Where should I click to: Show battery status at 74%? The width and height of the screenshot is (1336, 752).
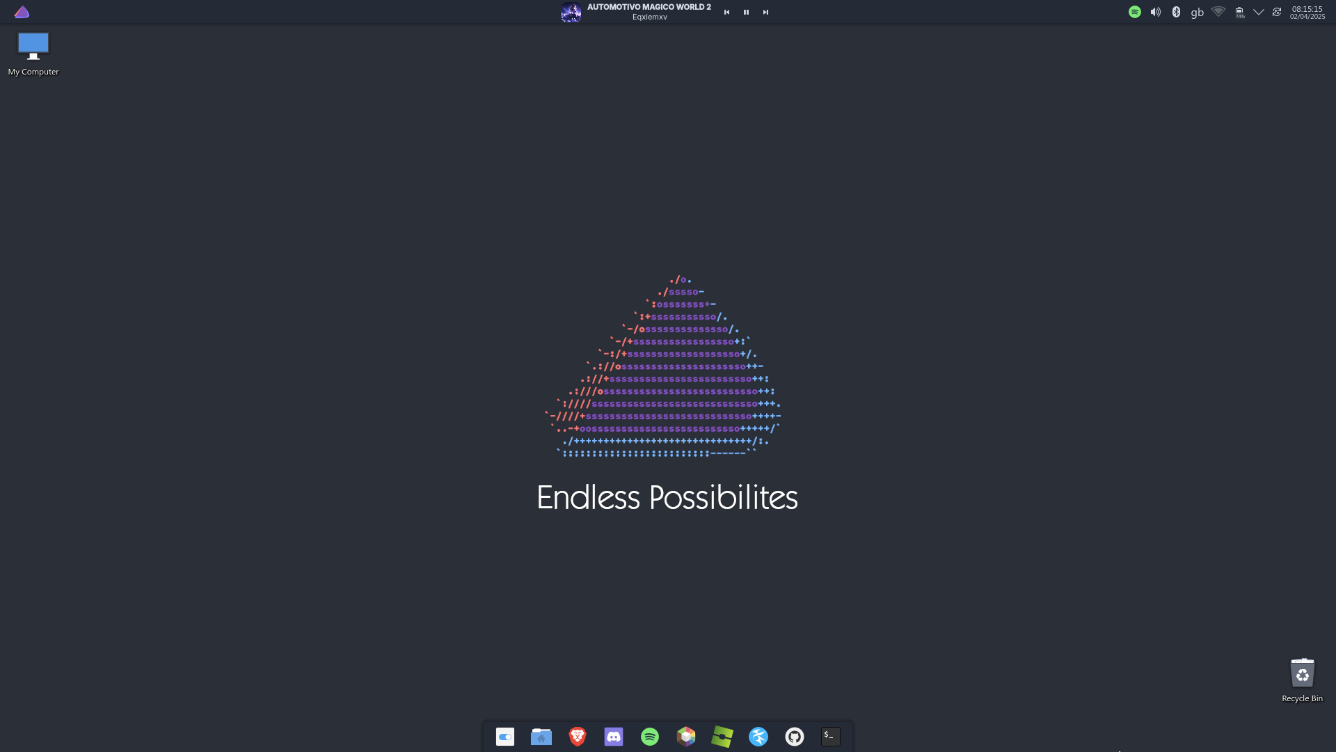tap(1239, 12)
